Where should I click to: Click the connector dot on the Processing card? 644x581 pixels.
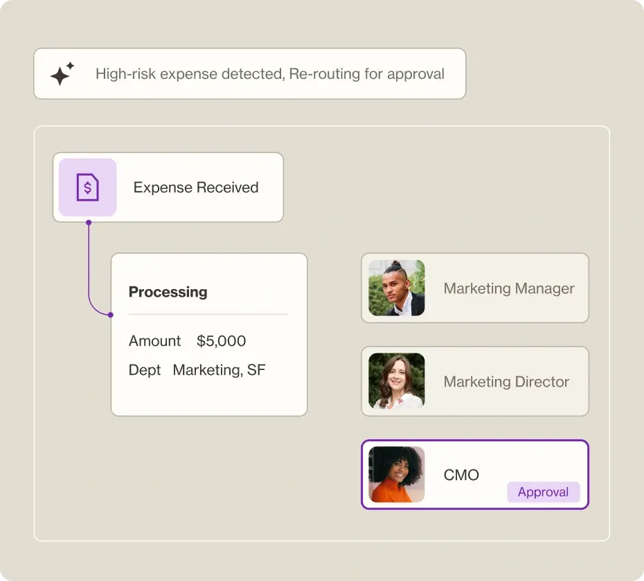pos(111,315)
